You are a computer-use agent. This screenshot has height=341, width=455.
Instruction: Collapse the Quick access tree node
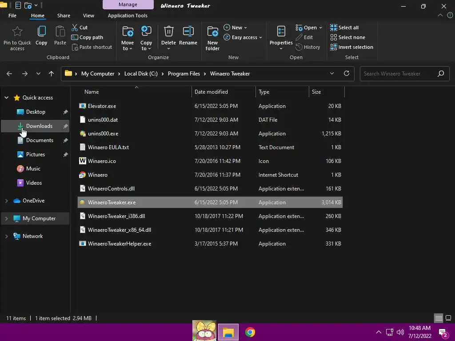coord(6,98)
